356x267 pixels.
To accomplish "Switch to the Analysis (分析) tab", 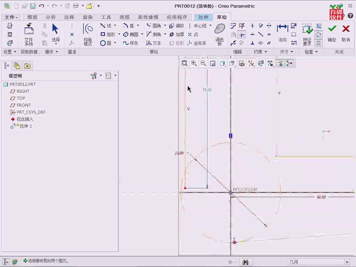I will 51,17.
